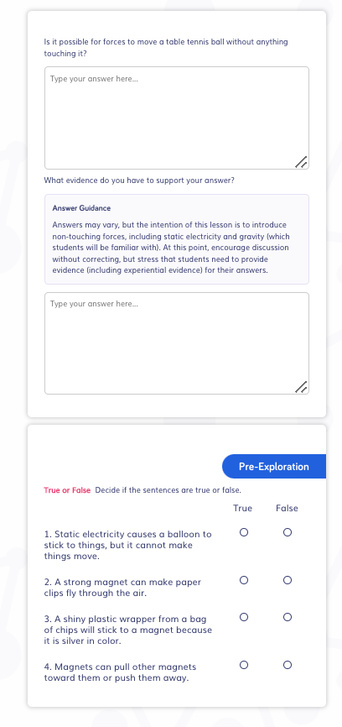Choose False for the shiny plastic wrapper statement
This screenshot has width=342, height=727.
click(288, 617)
